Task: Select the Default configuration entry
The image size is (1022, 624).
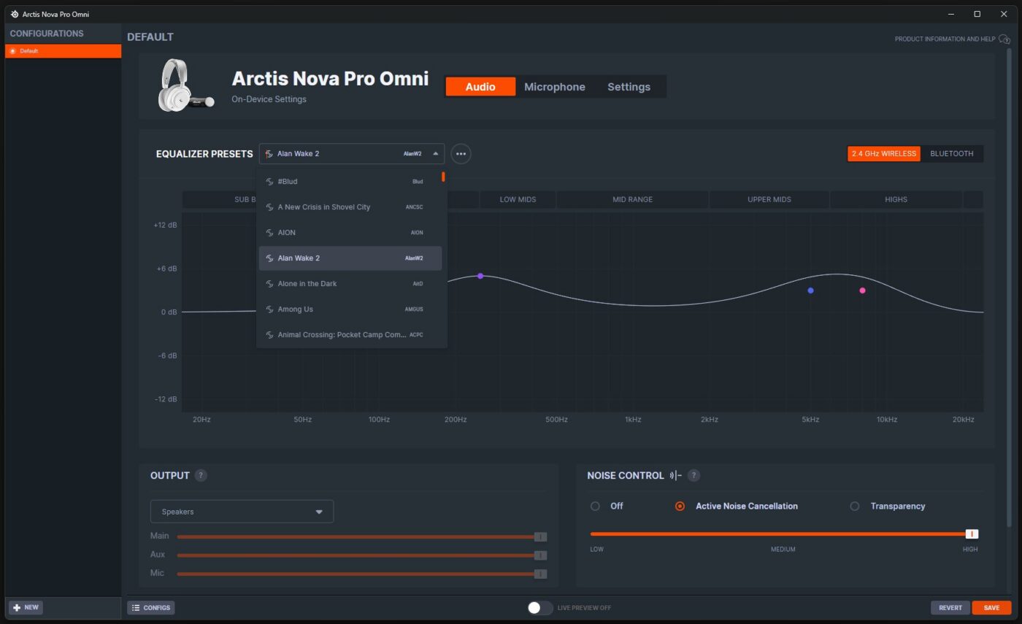Action: (x=63, y=51)
